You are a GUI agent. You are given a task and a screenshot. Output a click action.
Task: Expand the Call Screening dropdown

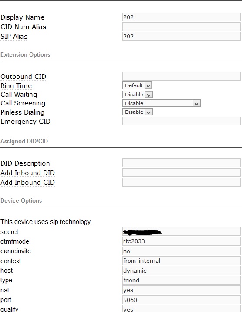pos(161,103)
